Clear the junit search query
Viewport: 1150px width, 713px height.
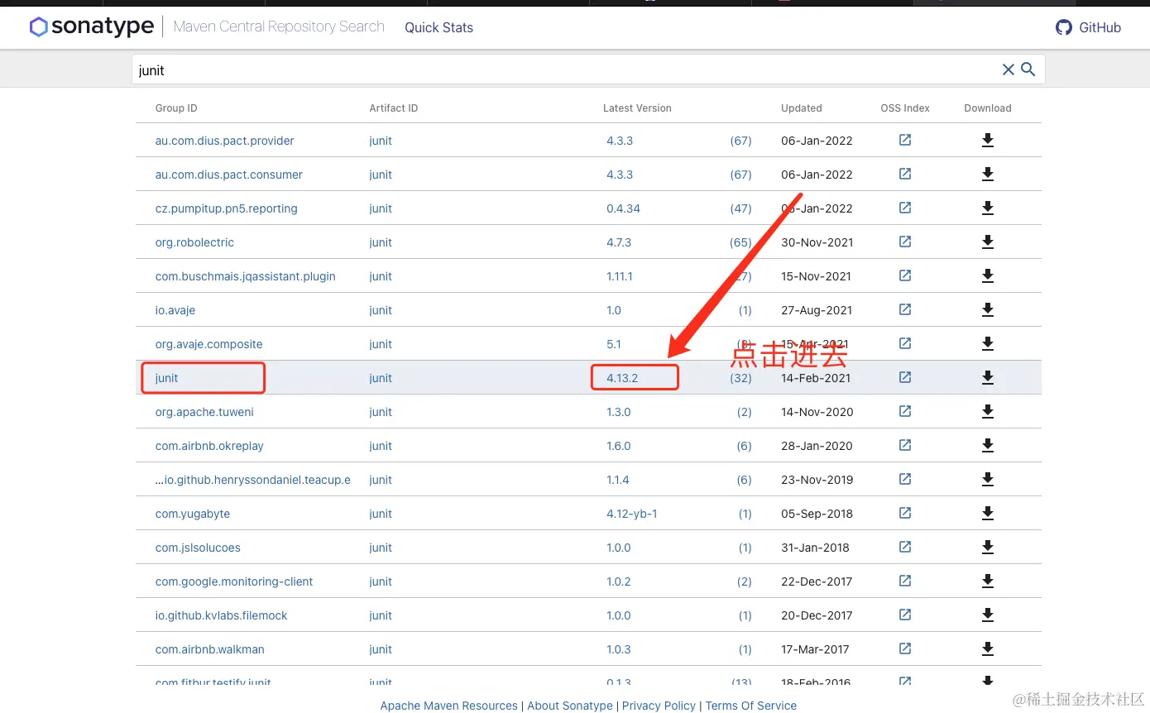click(x=1008, y=70)
